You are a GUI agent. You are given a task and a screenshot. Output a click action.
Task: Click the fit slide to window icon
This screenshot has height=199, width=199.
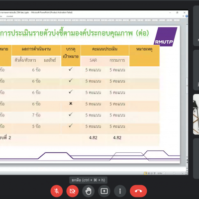pos(187,173)
